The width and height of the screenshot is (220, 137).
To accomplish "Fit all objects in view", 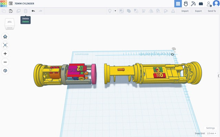I will coord(5,45).
